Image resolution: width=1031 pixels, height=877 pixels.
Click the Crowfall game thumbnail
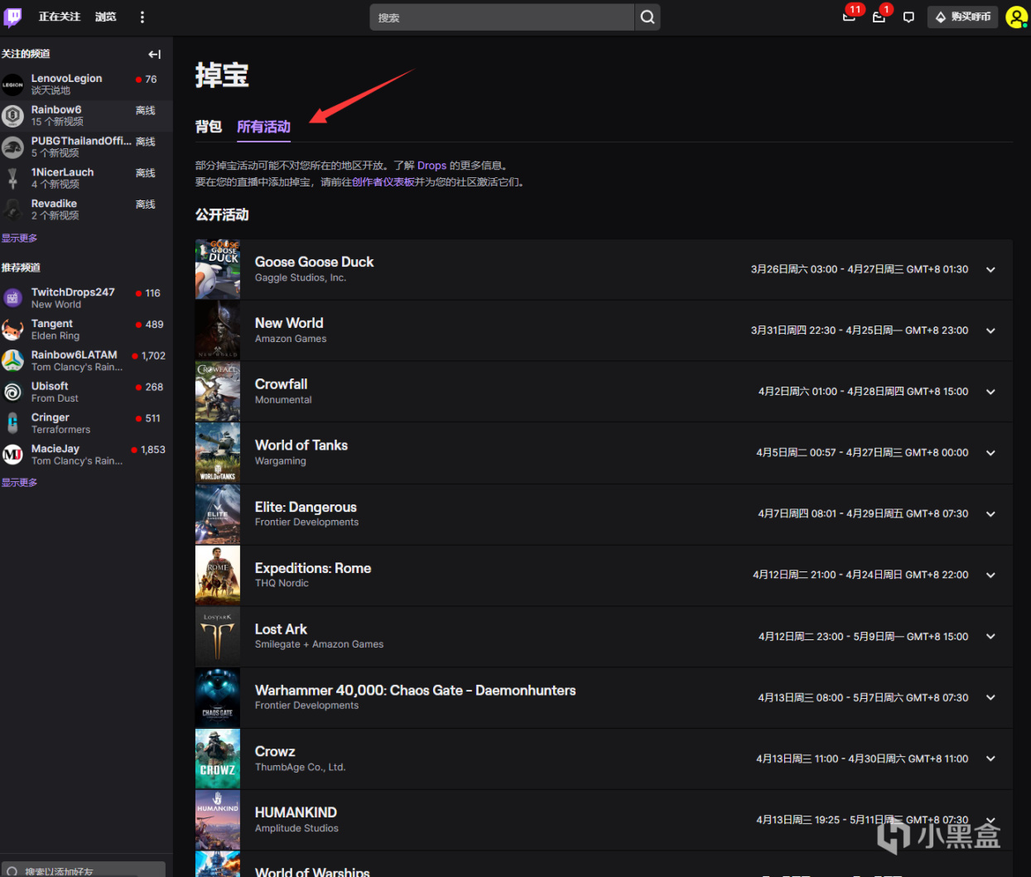218,392
